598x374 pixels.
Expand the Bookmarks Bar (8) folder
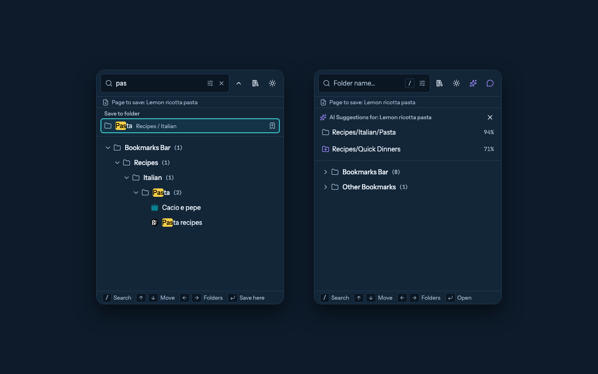[326, 172]
